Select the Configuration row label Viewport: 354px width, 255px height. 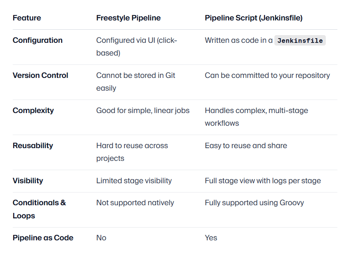37,40
